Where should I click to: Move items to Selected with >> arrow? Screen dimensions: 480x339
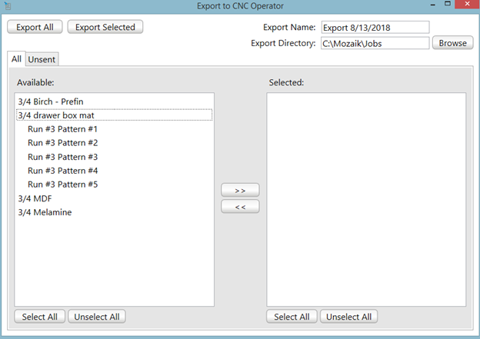click(240, 190)
